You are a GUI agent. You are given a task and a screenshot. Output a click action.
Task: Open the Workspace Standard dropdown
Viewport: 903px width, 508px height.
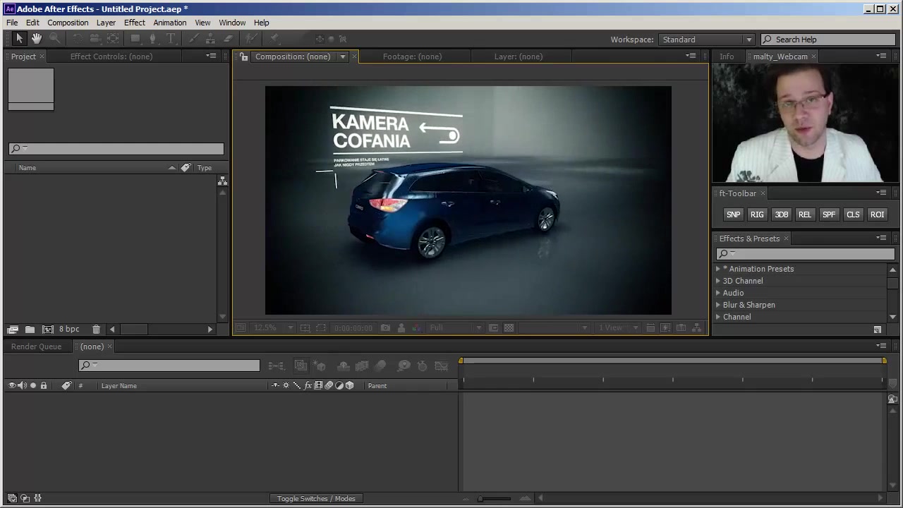(x=706, y=40)
